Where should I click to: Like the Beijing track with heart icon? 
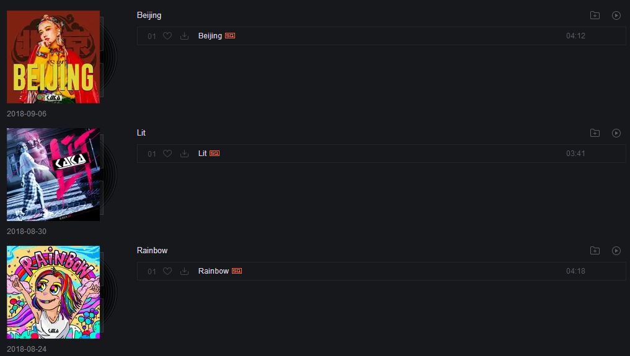click(x=167, y=36)
